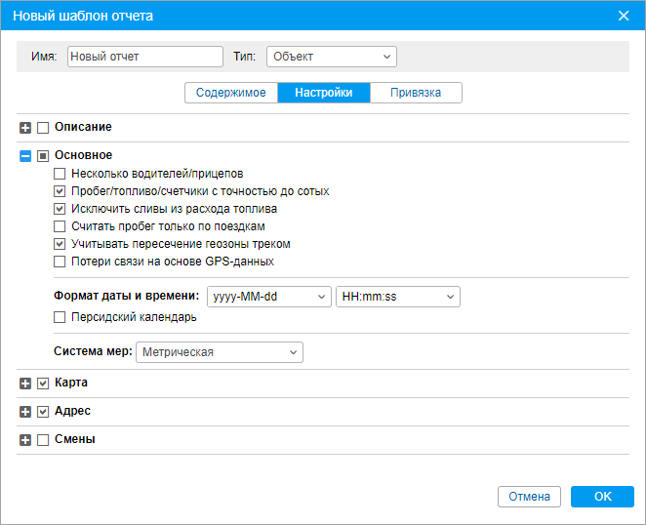
Task: Open the Тип dropdown showing Объект
Action: (331, 57)
